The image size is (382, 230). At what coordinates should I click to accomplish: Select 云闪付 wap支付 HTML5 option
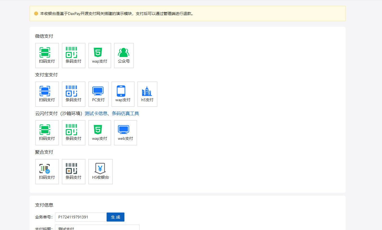tap(100, 133)
